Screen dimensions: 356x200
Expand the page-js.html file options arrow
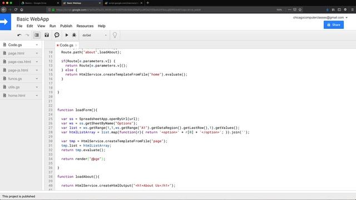pyautogui.click(x=37, y=71)
